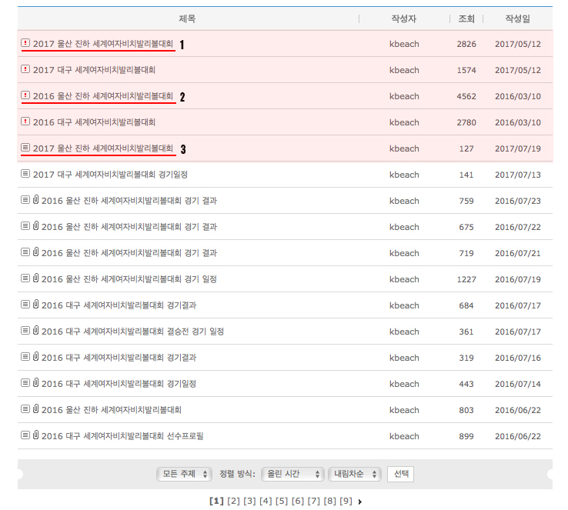Viewport: 568px width, 510px height.
Task: Click the date 2016/07/22
Action: point(518,228)
